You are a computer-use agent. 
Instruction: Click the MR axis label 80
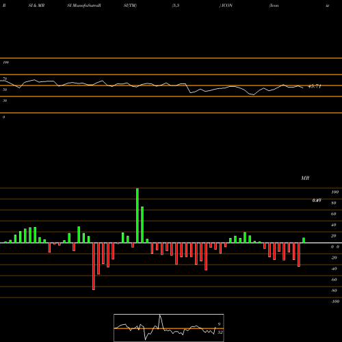(334, 203)
